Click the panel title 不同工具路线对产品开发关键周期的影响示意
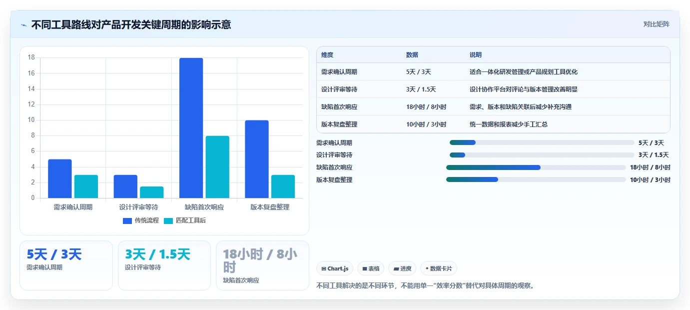Screen dimensions: 690x310 point(131,24)
